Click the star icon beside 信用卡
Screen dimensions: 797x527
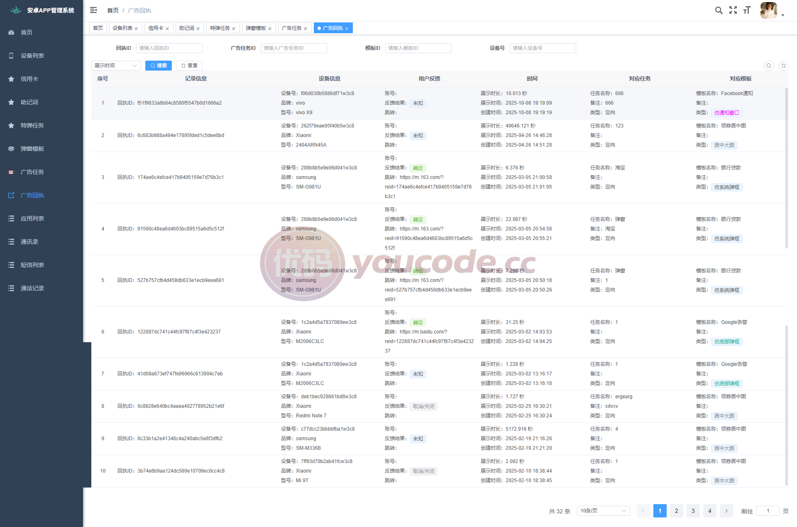click(11, 79)
